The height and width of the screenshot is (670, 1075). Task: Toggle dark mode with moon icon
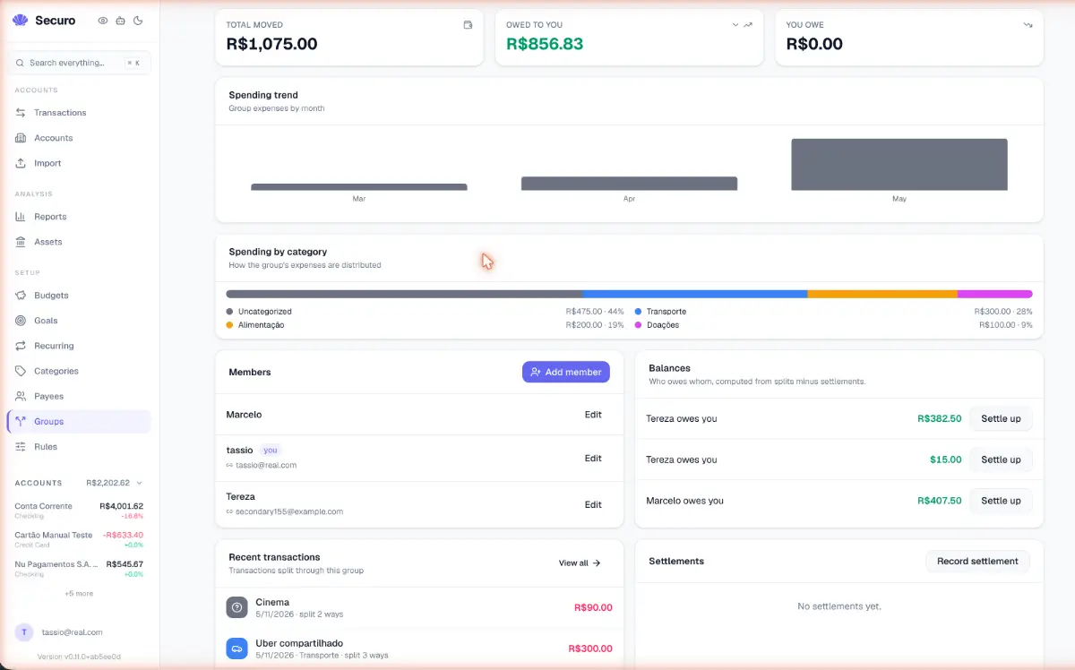pyautogui.click(x=139, y=20)
